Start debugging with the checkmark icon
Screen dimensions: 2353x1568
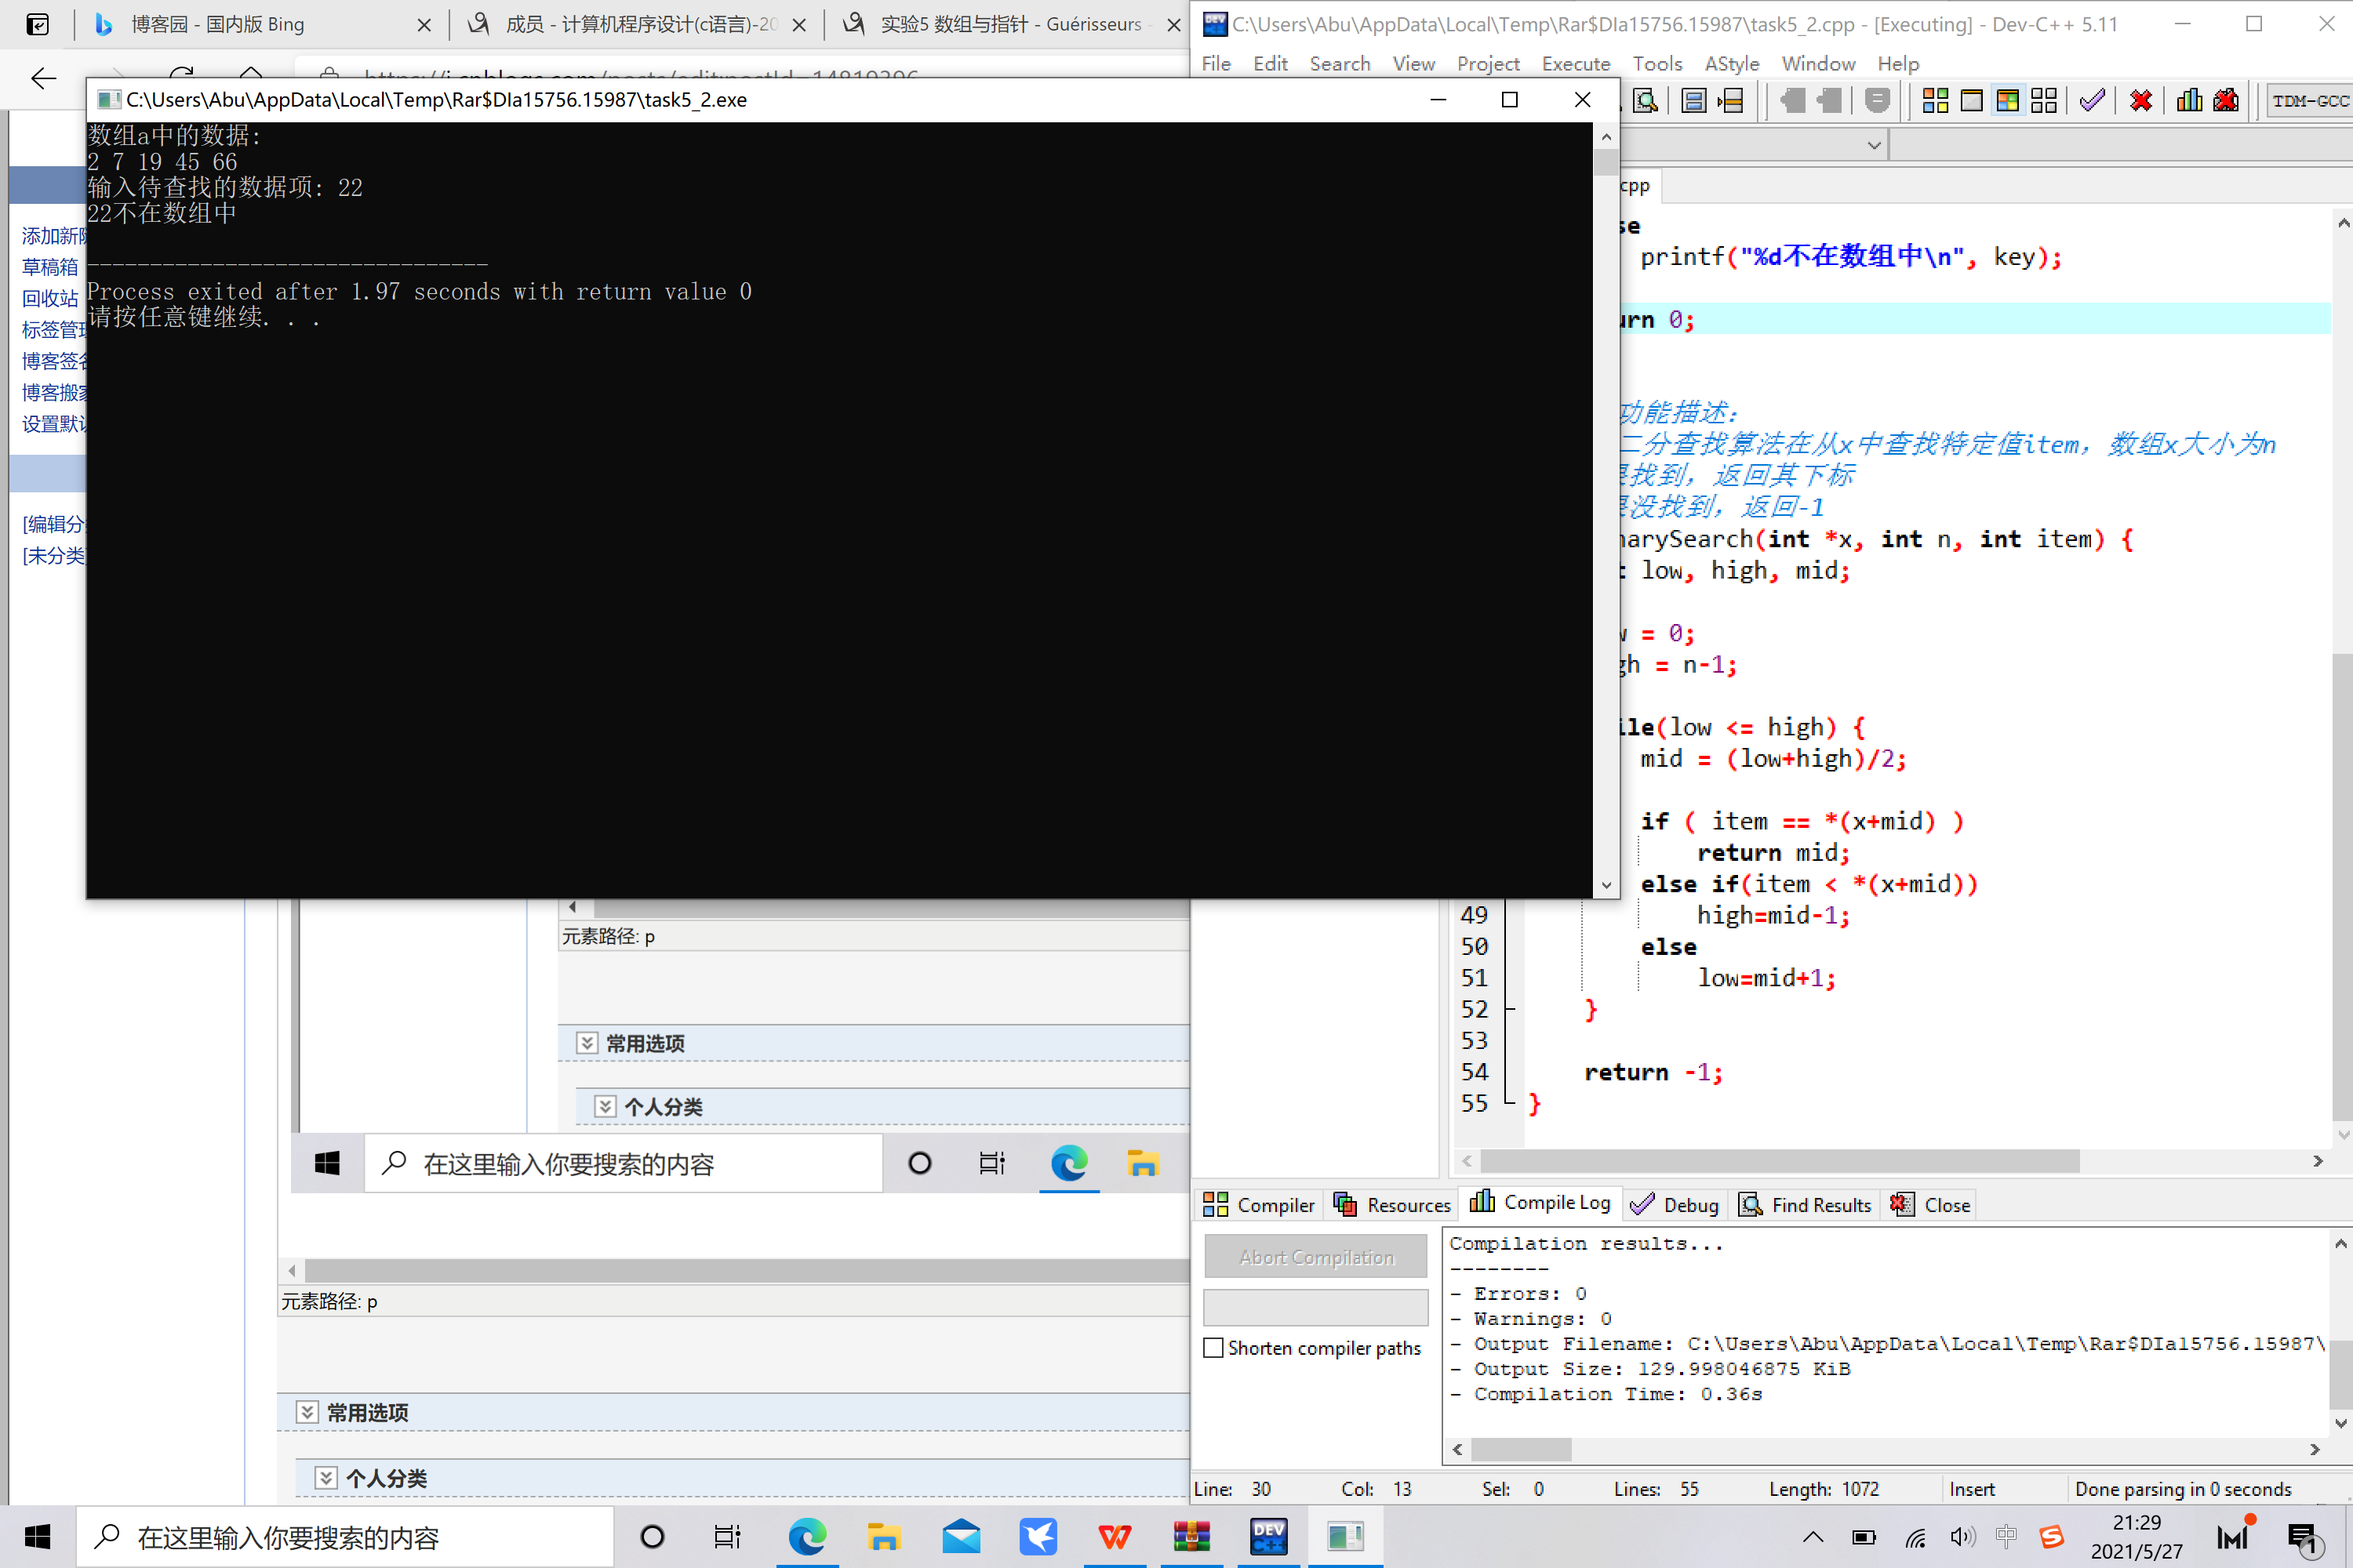coord(2092,100)
